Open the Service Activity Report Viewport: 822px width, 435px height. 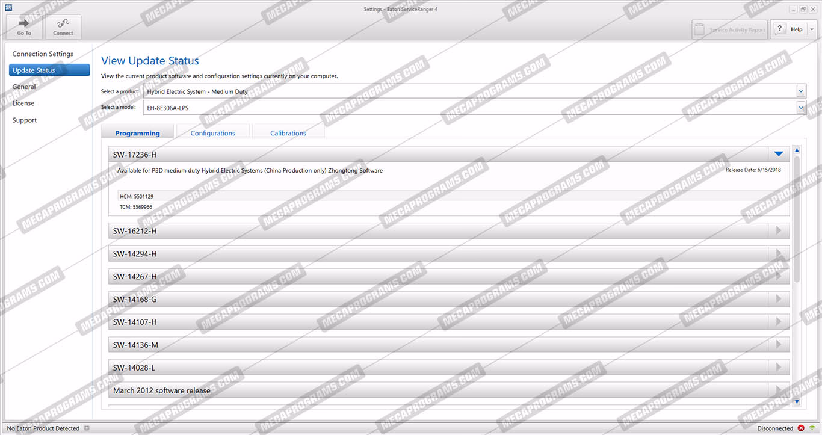(x=729, y=29)
